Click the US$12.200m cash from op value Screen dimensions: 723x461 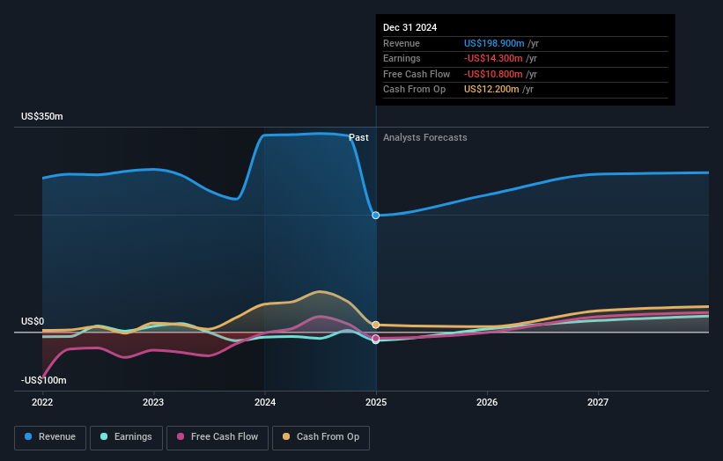pyautogui.click(x=491, y=90)
